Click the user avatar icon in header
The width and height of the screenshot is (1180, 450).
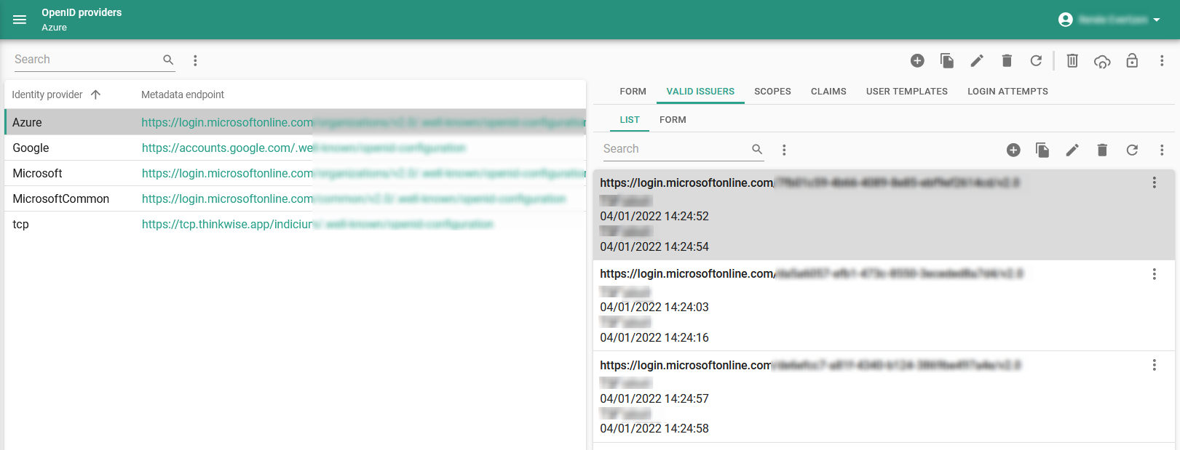coord(1066,20)
